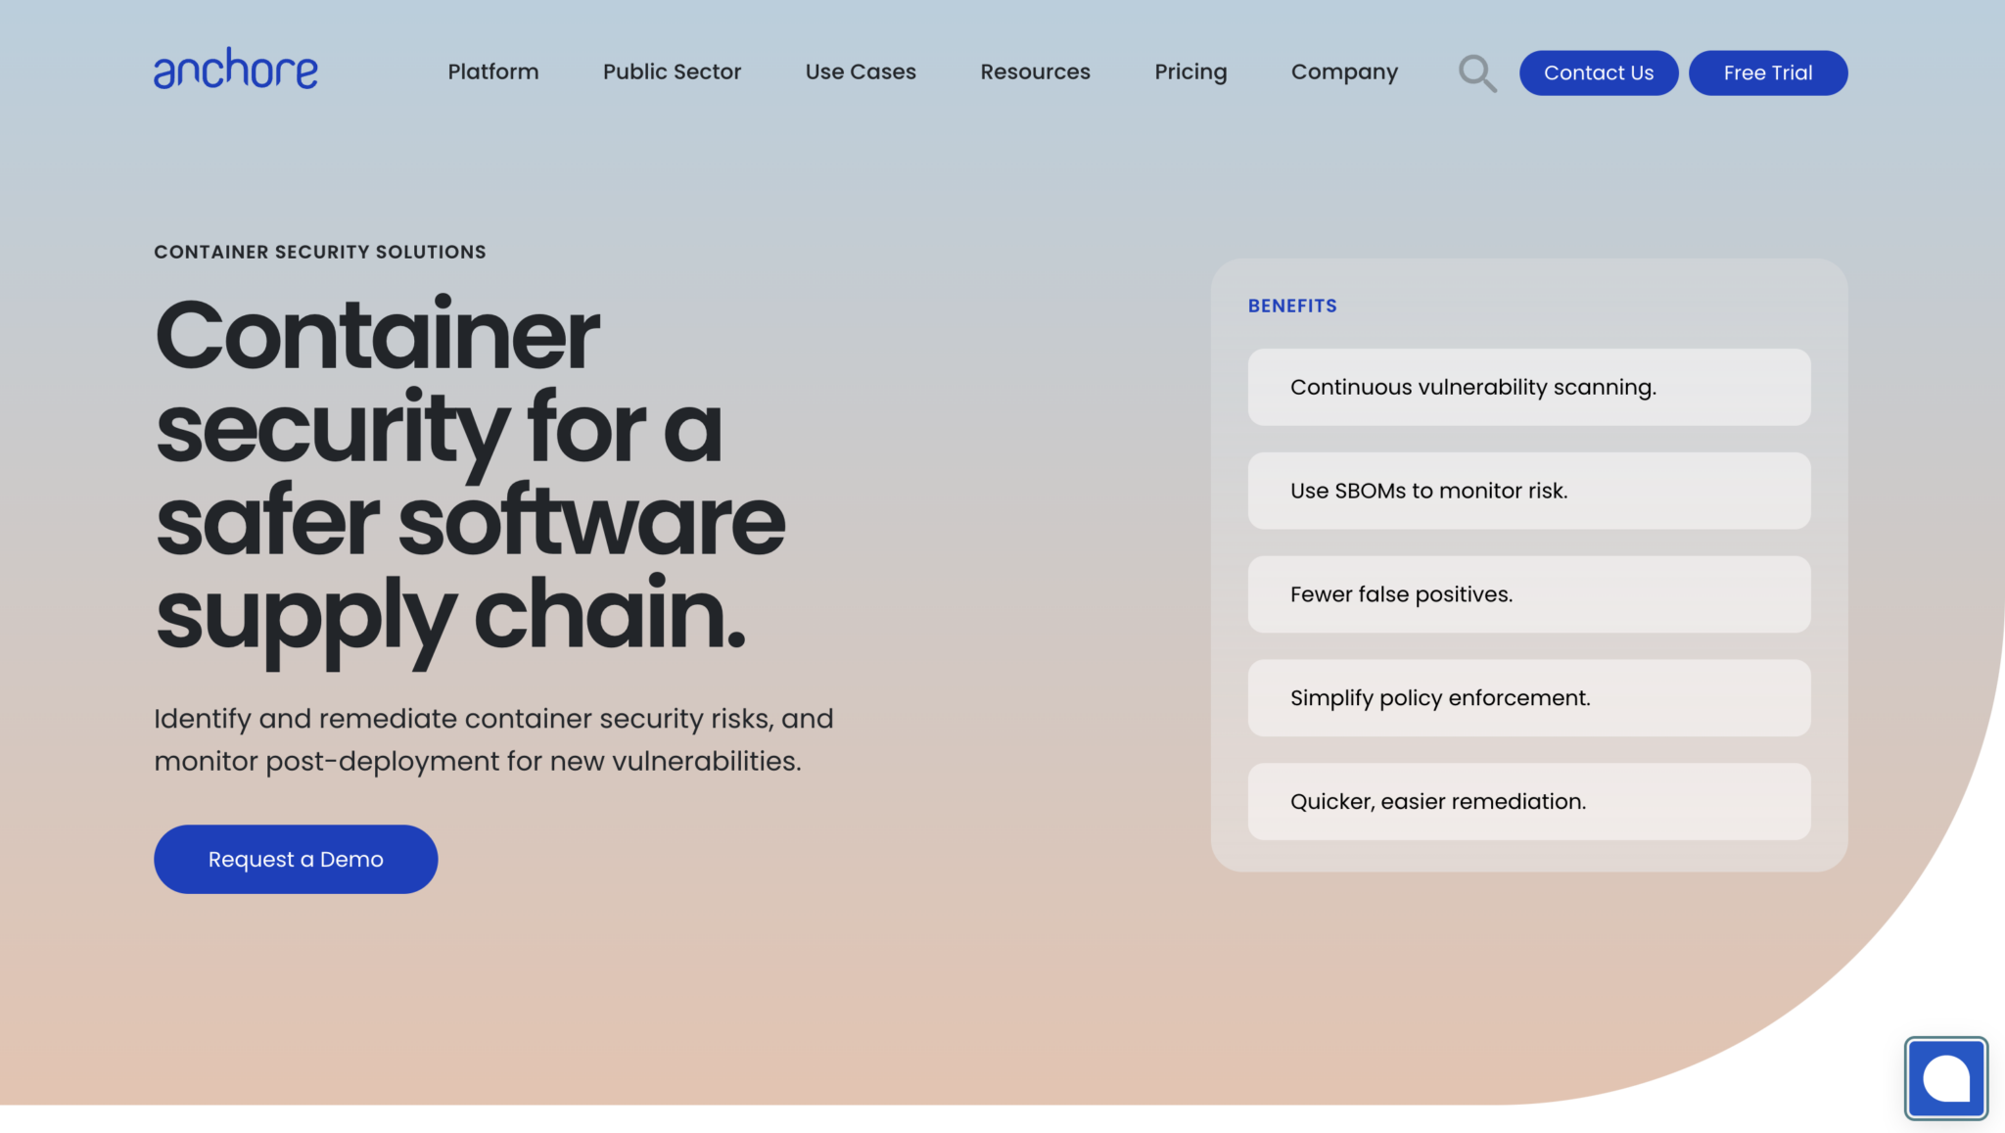Select the Quicker, easier remediation card
Screen dimensions: 2005x1133
coord(1527,801)
